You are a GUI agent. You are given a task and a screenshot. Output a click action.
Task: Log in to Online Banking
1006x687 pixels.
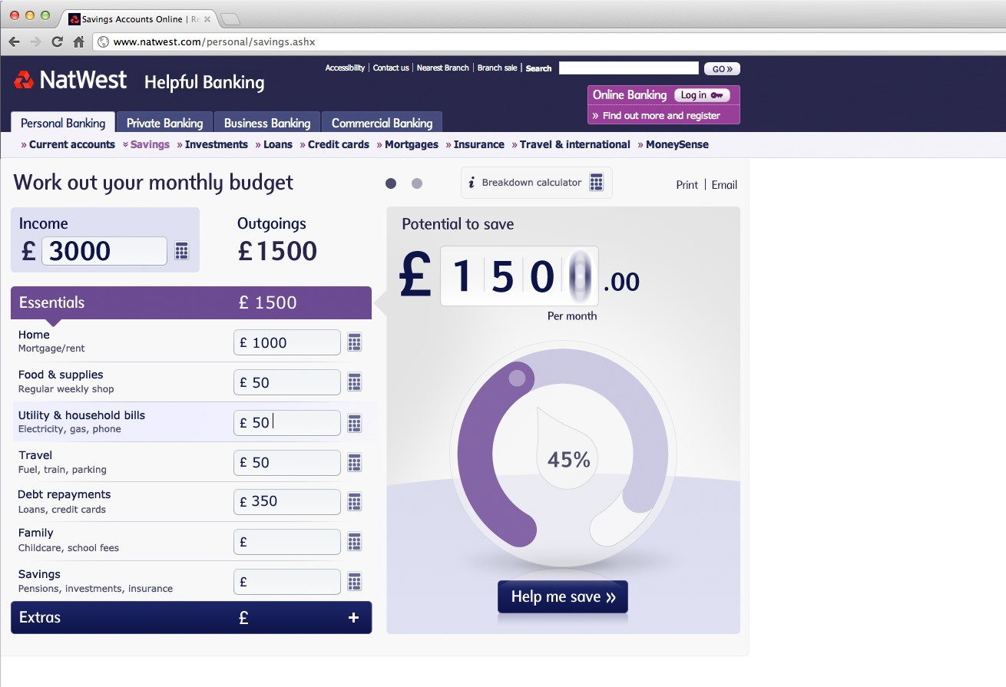[701, 95]
